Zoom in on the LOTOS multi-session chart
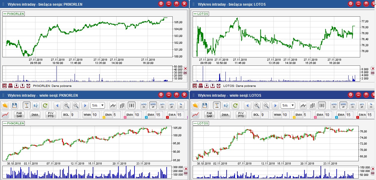The image size is (376, 180). point(256,105)
